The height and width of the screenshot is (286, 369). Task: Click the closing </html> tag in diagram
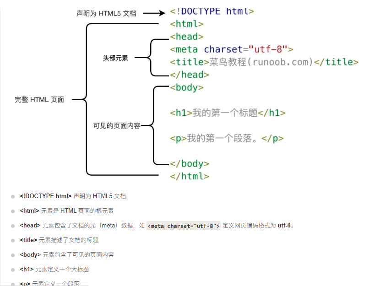point(190,176)
